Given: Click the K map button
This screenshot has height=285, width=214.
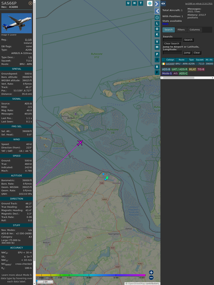Looking at the screenshot, I should (157, 34).
